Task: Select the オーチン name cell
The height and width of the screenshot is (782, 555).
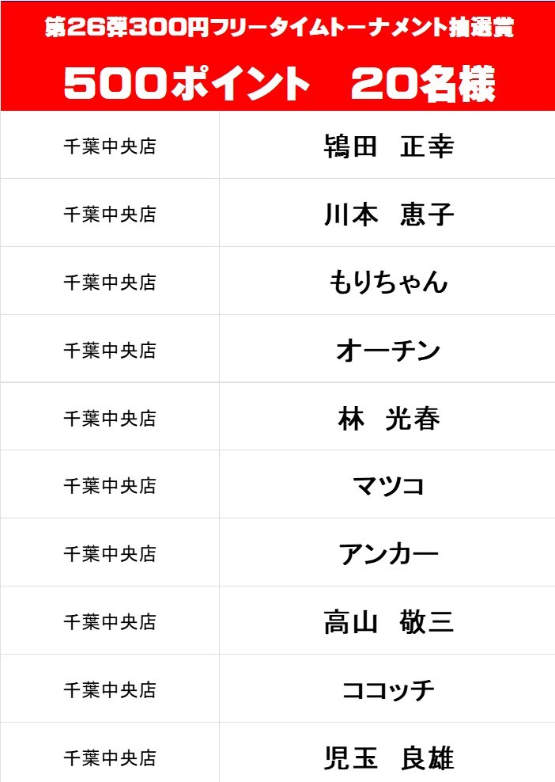Action: tap(387, 348)
